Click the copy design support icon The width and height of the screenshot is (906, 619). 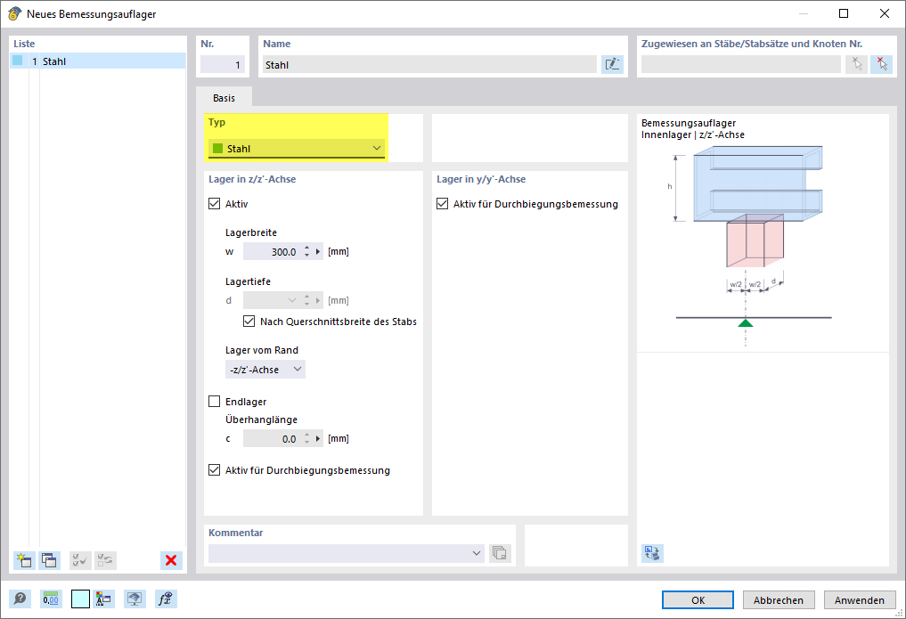pyautogui.click(x=49, y=560)
